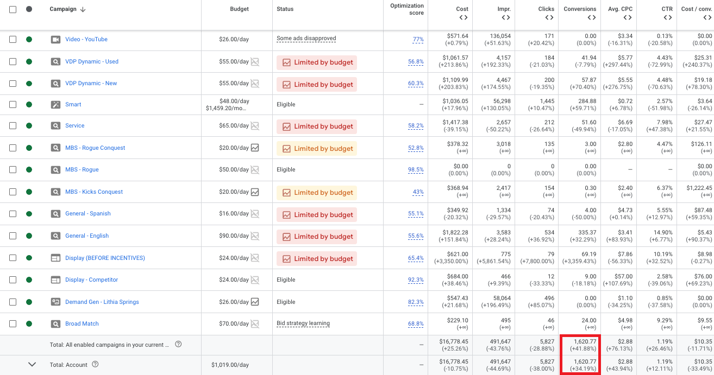Tick checkbox for Video - YouTube row
714x375 pixels.
point(13,39)
